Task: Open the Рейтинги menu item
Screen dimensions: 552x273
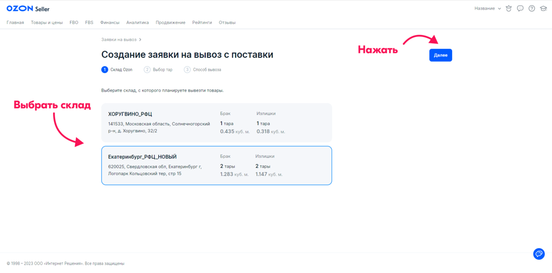Action: coord(202,22)
